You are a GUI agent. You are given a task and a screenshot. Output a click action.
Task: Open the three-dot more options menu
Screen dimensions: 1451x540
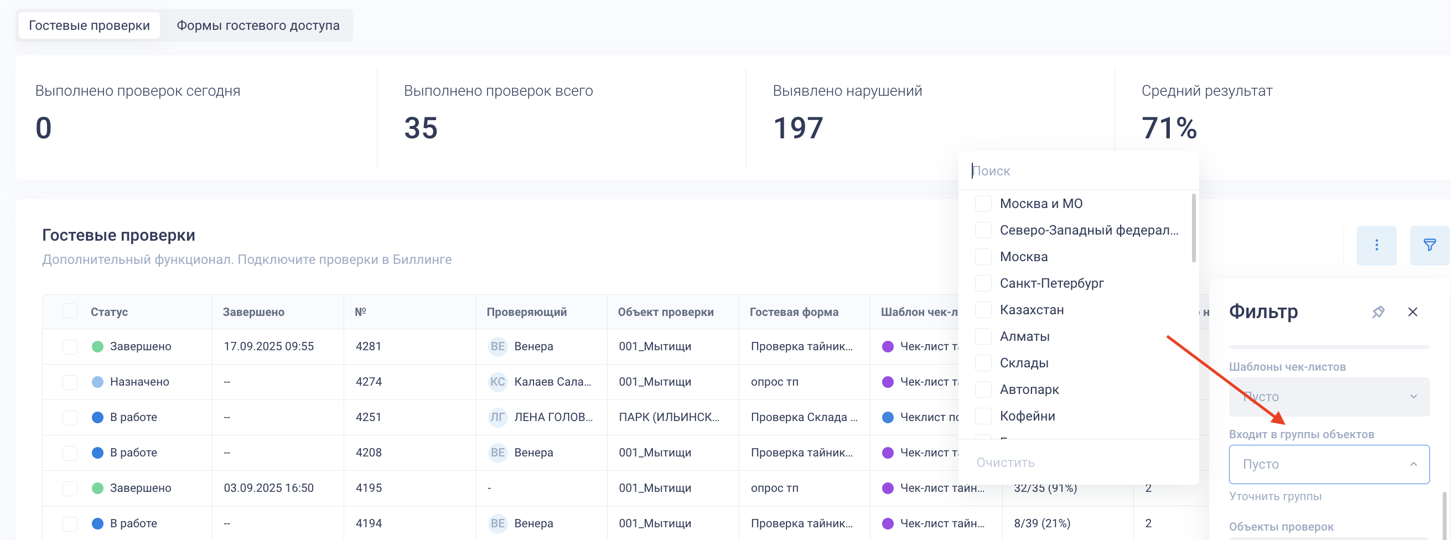tap(1376, 245)
